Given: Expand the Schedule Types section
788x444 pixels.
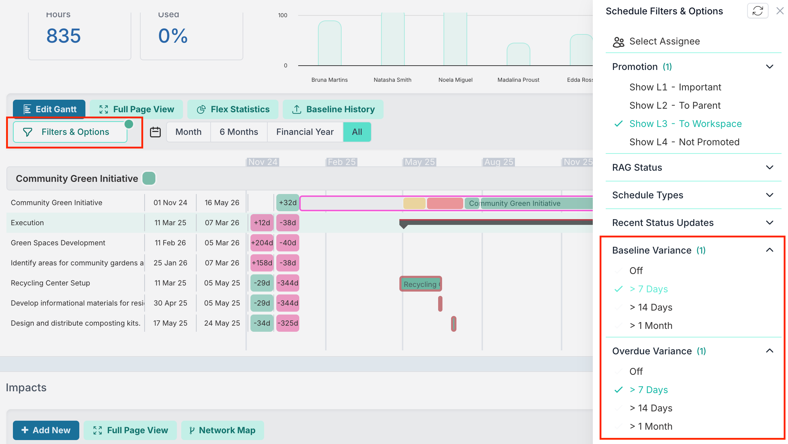Looking at the screenshot, I should (693, 195).
